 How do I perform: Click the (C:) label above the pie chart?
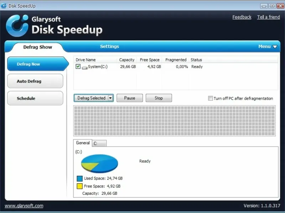coord(78,152)
